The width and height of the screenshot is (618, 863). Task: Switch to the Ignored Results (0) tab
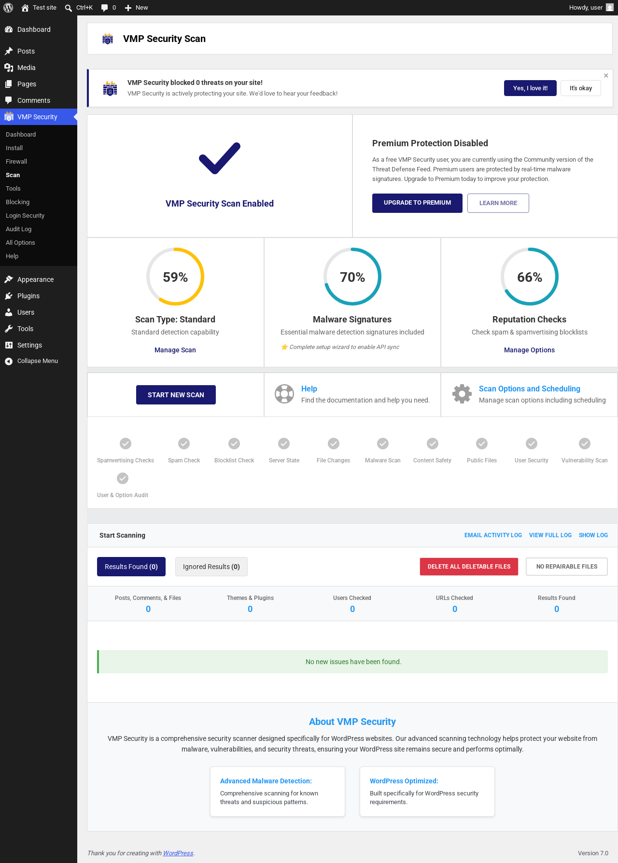point(211,567)
